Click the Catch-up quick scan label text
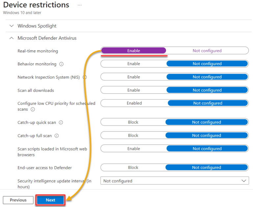Viewport: 253px width, 207px height. click(37, 123)
